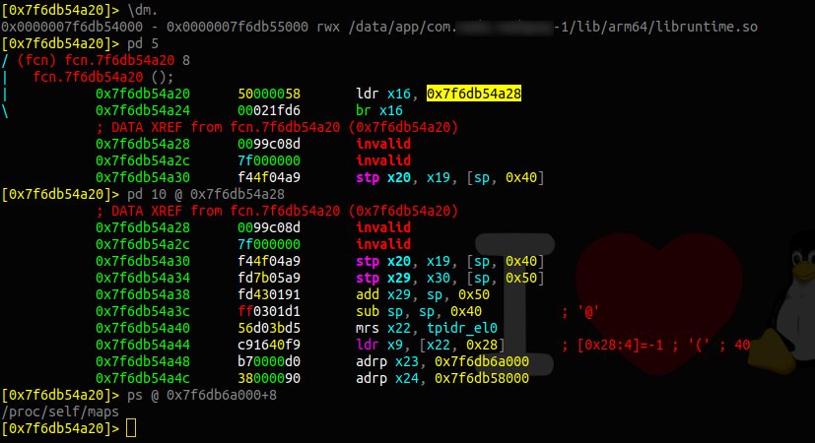Select the '/proc/self/maps' output line
The image size is (815, 443).
pyautogui.click(x=60, y=411)
